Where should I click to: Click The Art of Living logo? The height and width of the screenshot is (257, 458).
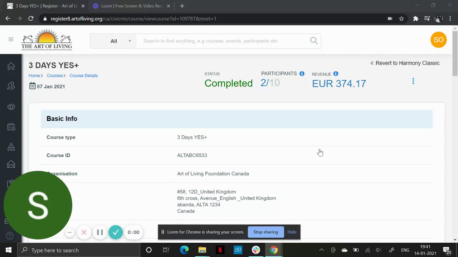tap(47, 39)
